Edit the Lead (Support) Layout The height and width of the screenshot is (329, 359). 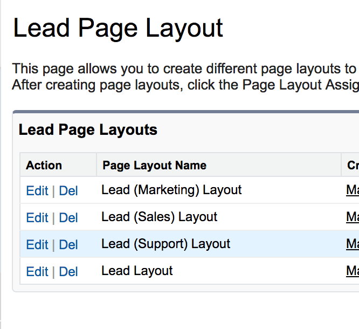pyautogui.click(x=37, y=245)
